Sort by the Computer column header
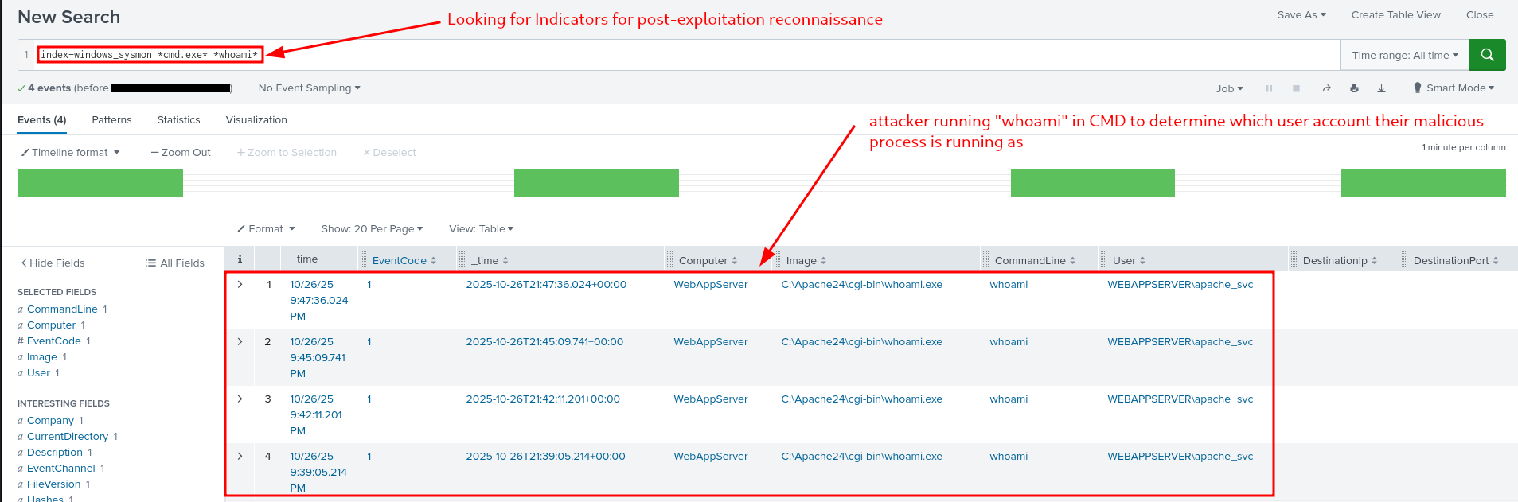The height and width of the screenshot is (502, 1518). [708, 260]
